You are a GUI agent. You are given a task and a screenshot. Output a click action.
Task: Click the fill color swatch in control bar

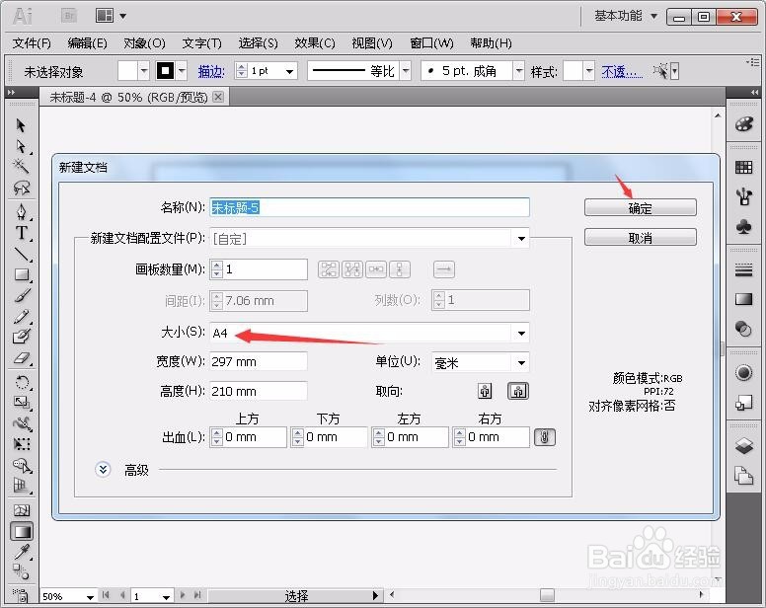[x=127, y=71]
